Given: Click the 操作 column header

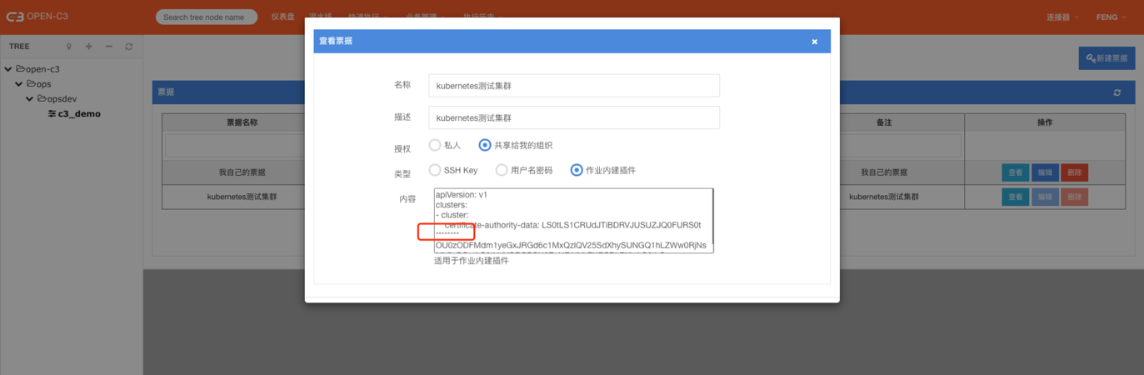Looking at the screenshot, I should coord(1045,122).
